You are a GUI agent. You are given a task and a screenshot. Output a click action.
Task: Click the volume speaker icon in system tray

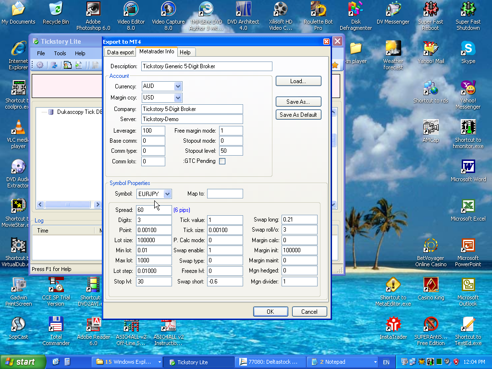(447, 362)
